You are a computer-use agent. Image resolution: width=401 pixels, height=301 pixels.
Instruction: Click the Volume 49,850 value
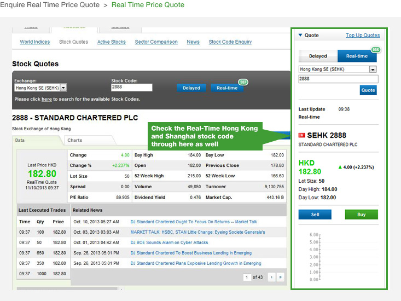click(x=194, y=187)
